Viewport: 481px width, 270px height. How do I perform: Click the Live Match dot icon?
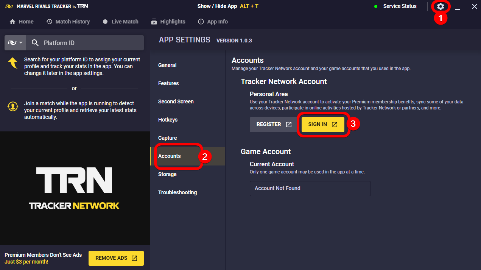[x=105, y=22]
